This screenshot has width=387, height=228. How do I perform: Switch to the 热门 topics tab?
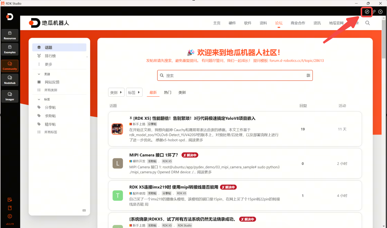(167, 93)
